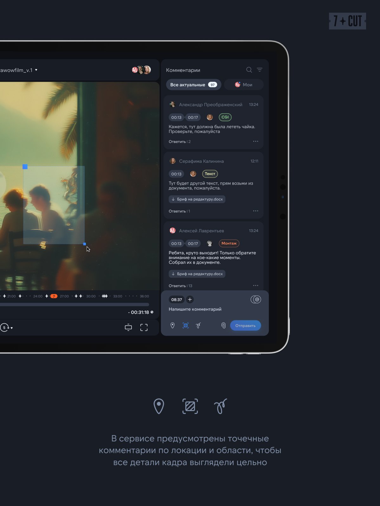Click the Комментарии panel title
Screen dimensions: 380x506
[x=183, y=70]
